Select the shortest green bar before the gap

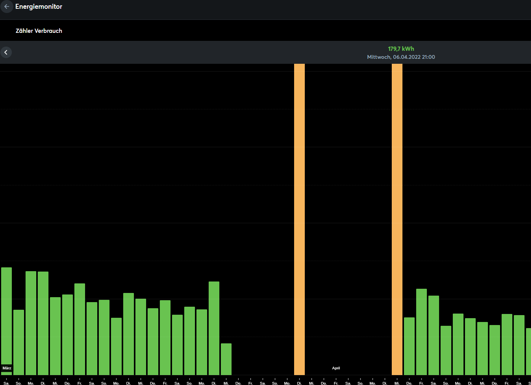[226, 359]
